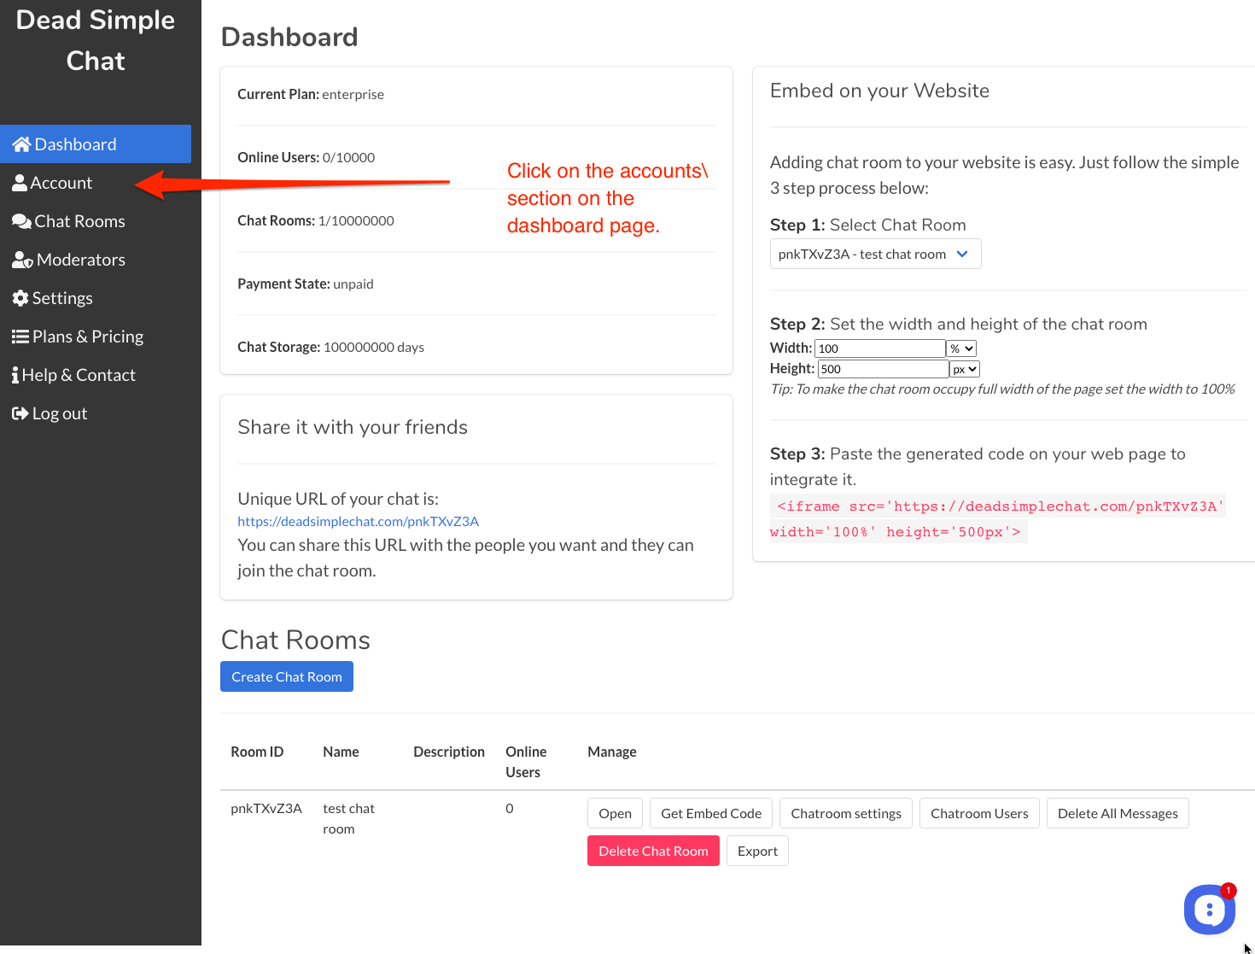
Task: Click the Log out arrow icon
Action: (20, 413)
